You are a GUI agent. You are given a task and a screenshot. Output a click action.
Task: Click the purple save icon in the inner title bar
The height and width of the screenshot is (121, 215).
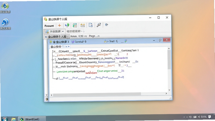tap(73, 42)
